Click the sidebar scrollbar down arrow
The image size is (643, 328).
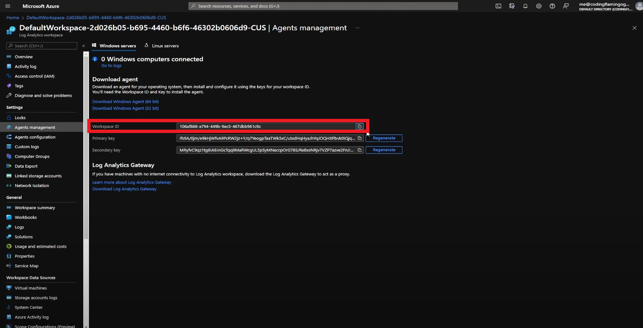pyautogui.click(x=86, y=326)
